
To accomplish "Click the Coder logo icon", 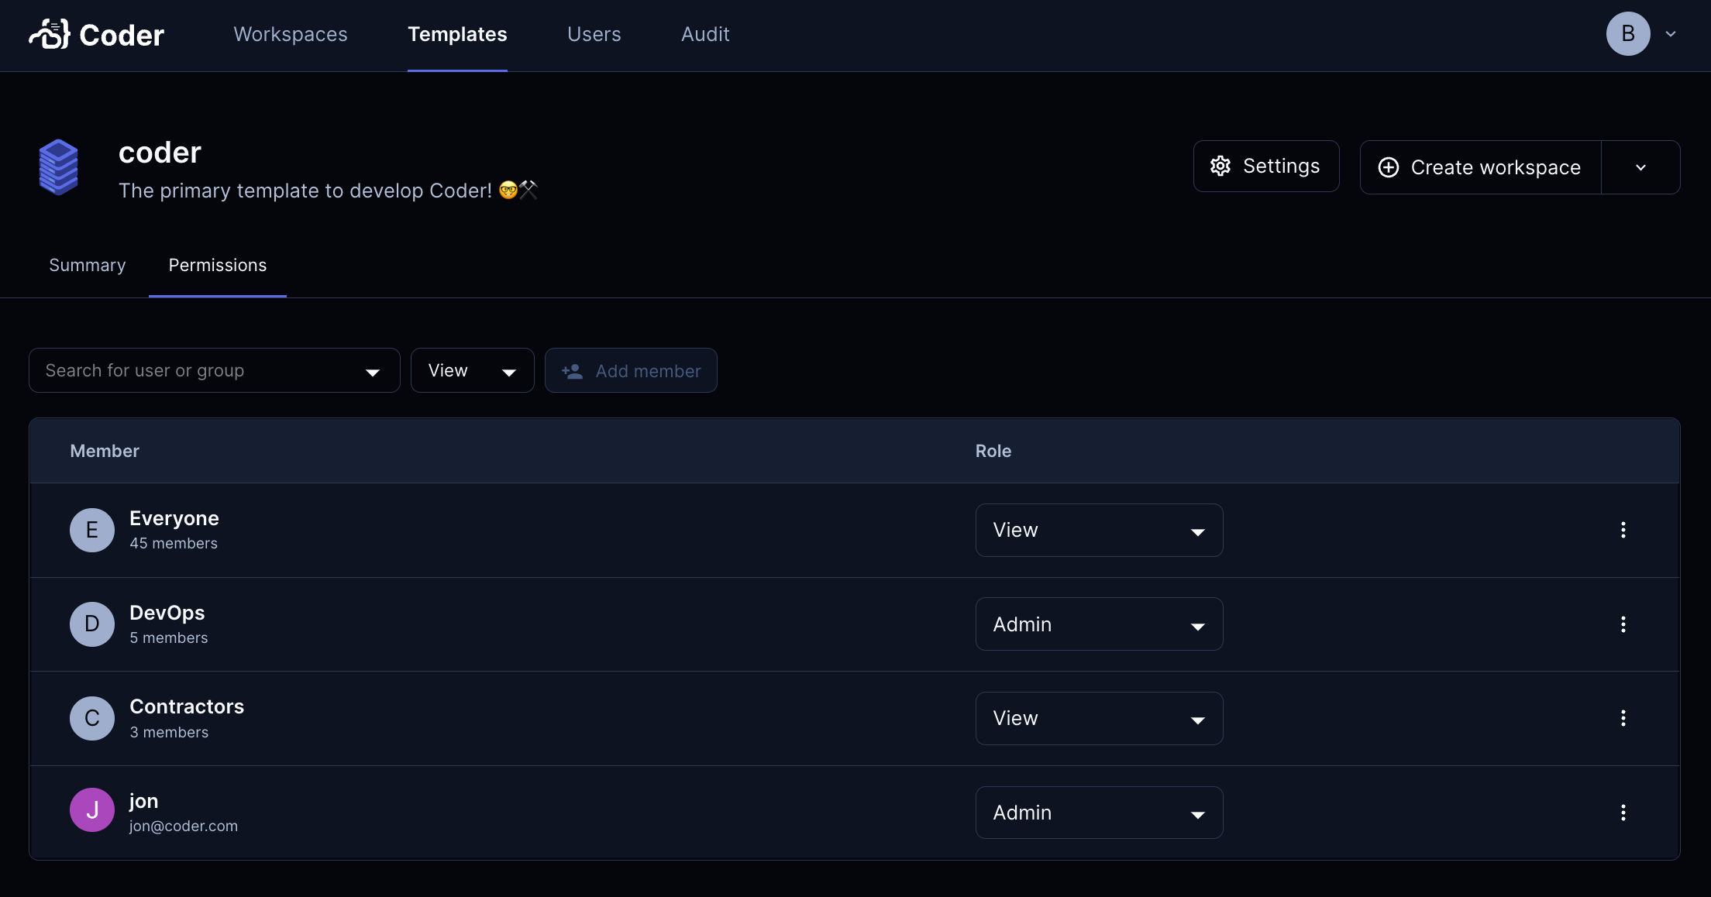I will (50, 34).
